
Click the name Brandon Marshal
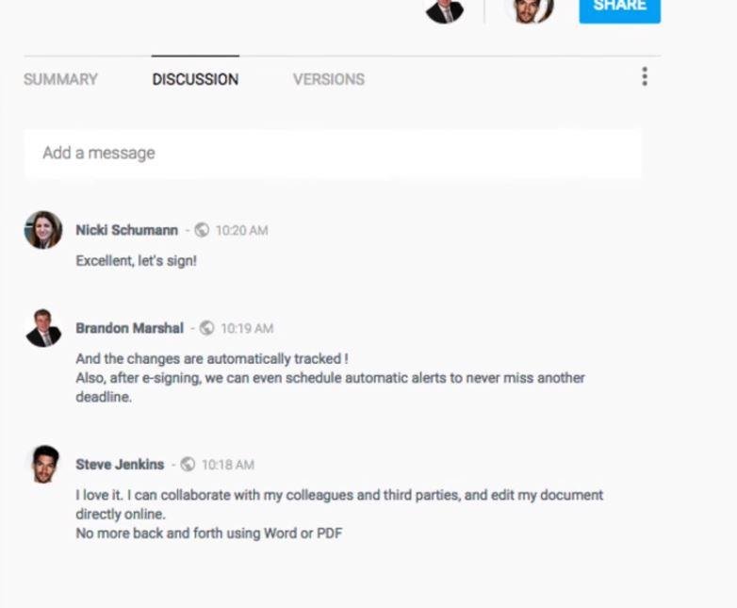[130, 328]
